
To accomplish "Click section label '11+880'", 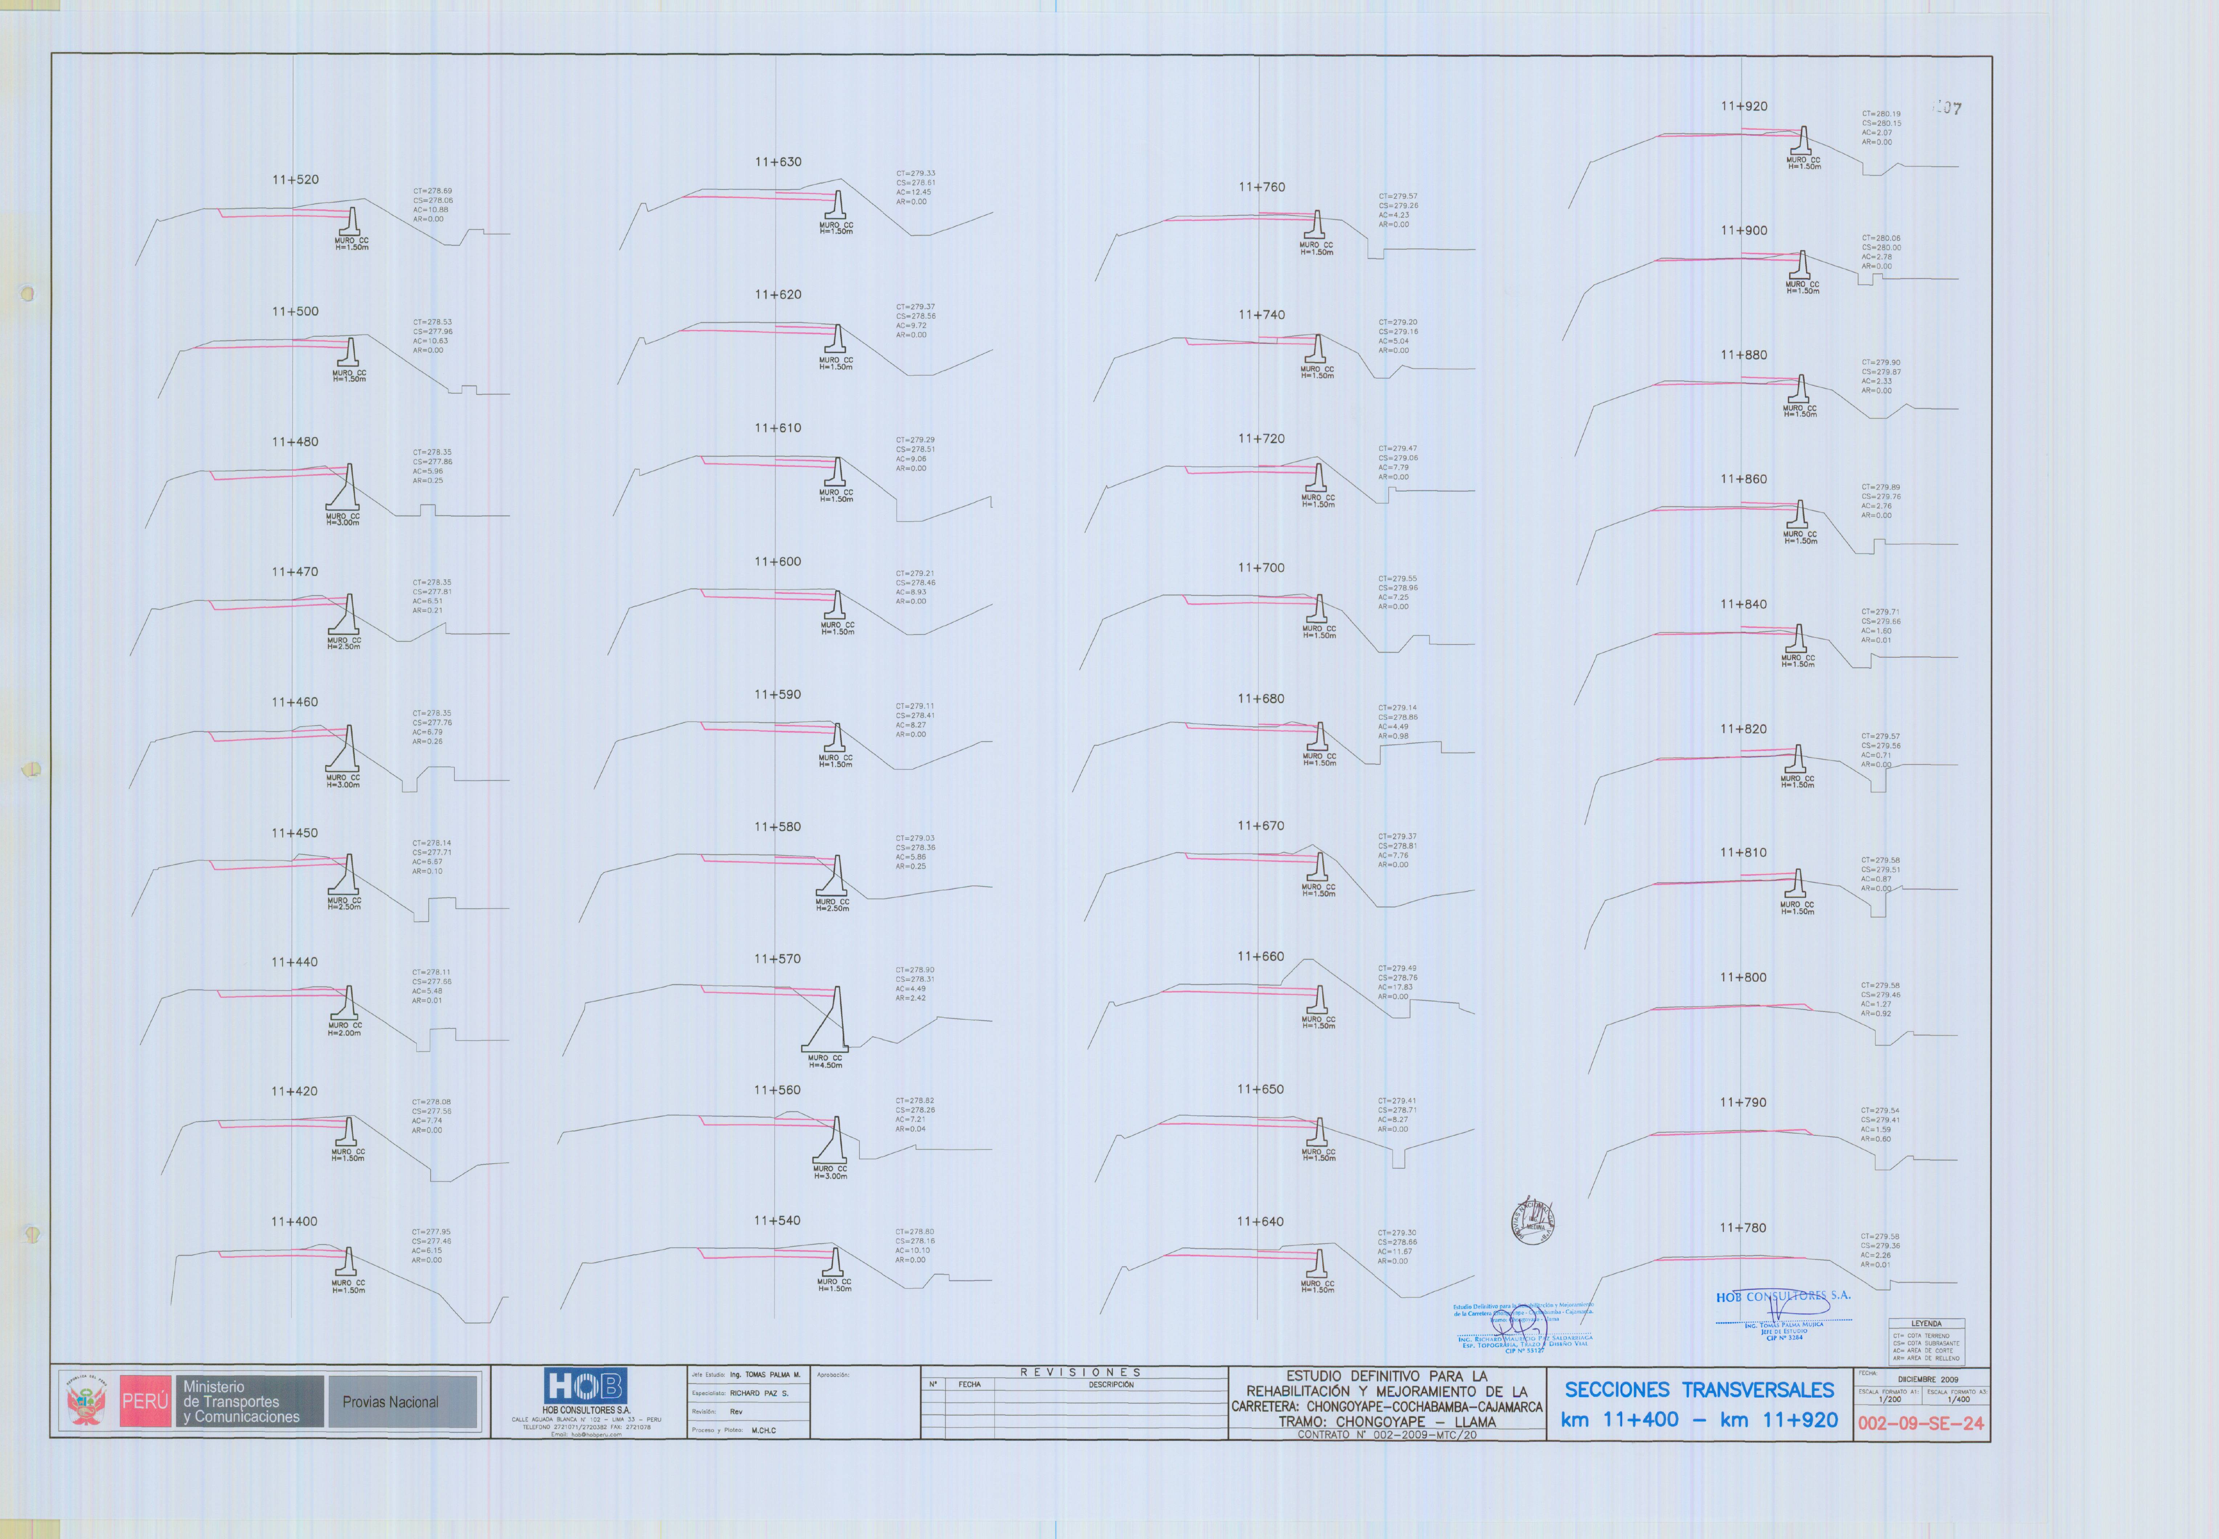I will (1744, 355).
